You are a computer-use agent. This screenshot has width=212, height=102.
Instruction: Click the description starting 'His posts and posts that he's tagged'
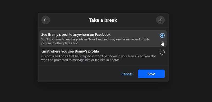99,58
